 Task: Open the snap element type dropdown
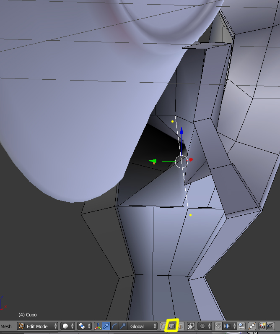coord(230,326)
